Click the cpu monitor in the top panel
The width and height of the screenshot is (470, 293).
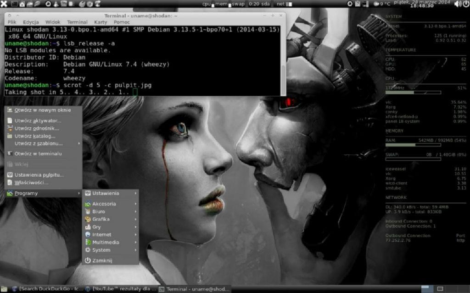click(208, 4)
